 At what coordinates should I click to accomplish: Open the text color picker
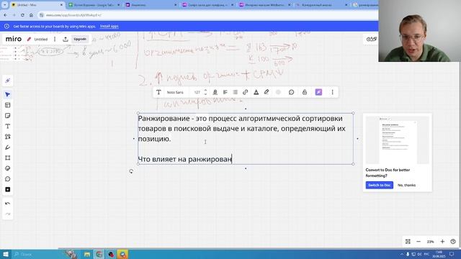point(256,92)
